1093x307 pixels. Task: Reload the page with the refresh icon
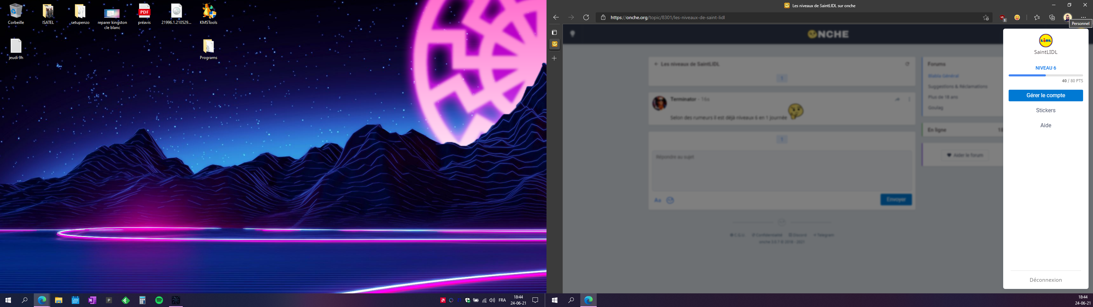[586, 17]
